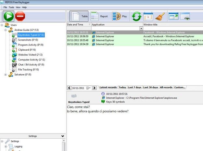The image size is (203, 151).
Task: Sort by Application column header
Action: coord(117,25)
